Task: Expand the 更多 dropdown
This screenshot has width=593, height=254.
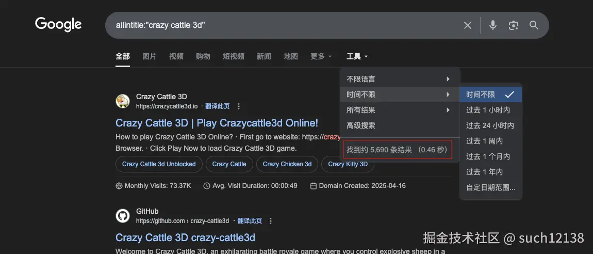Action: [321, 56]
